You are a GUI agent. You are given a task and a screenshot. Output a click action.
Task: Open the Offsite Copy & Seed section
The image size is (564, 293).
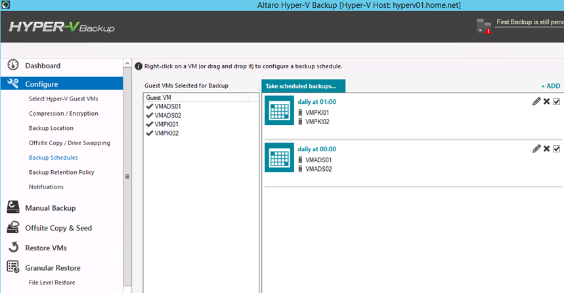[x=58, y=228]
